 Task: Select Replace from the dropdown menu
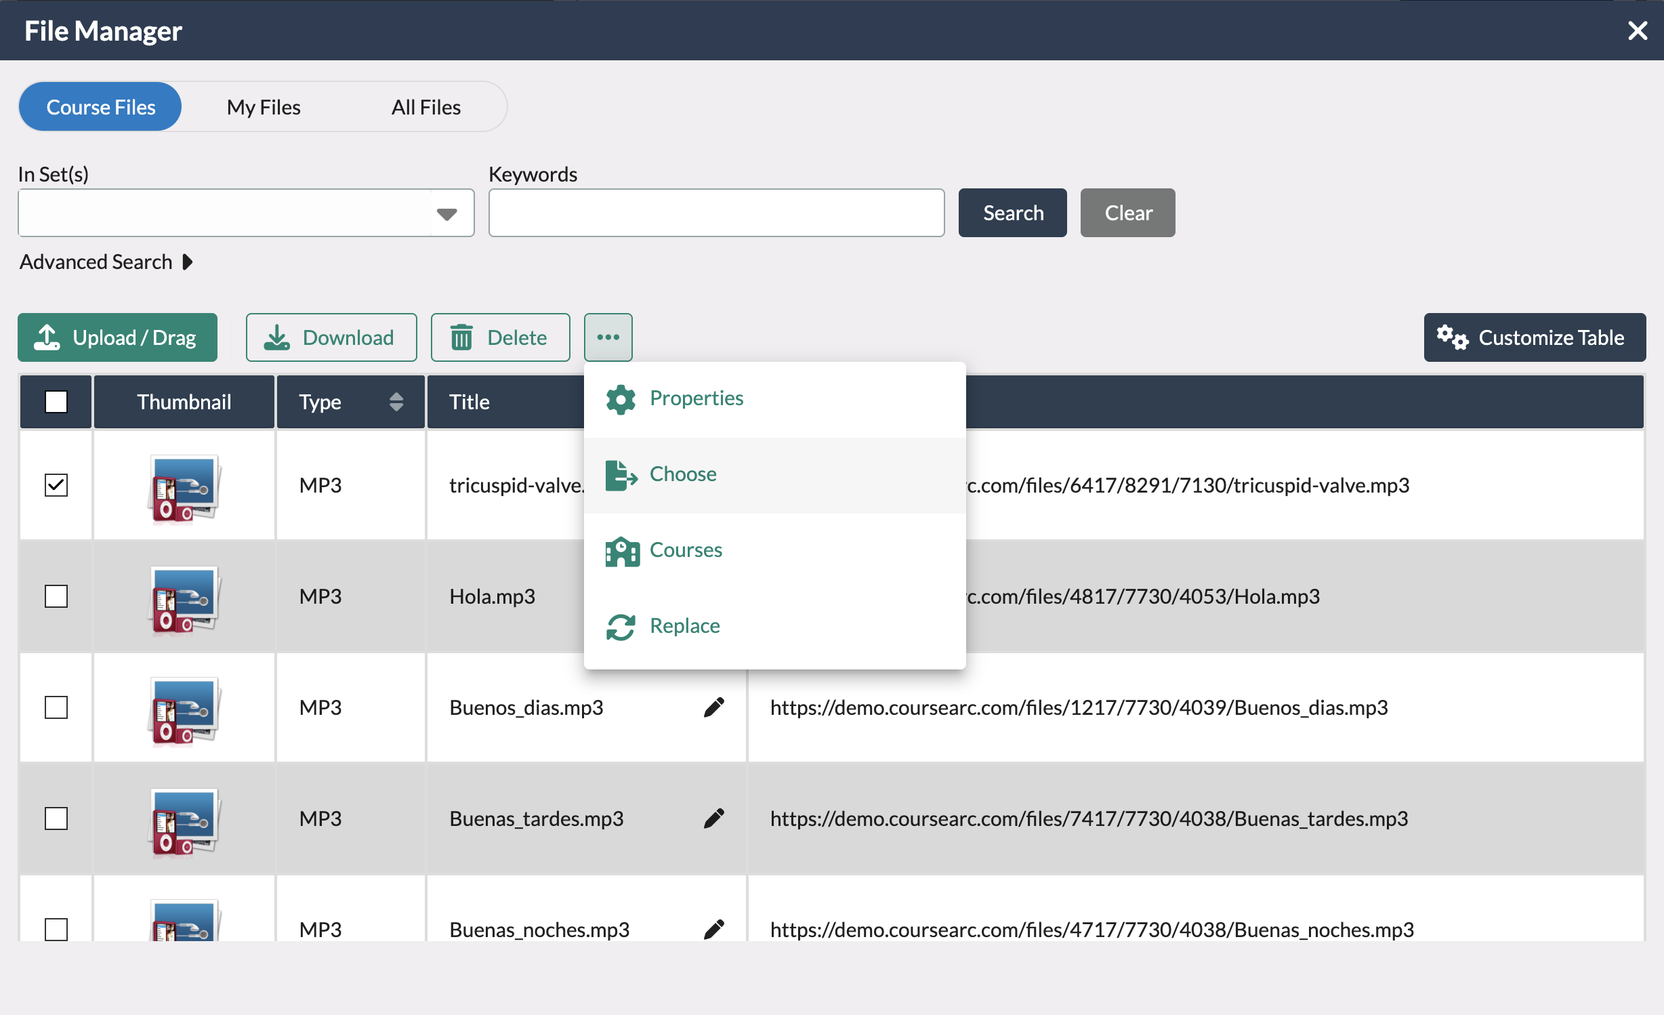pos(774,627)
